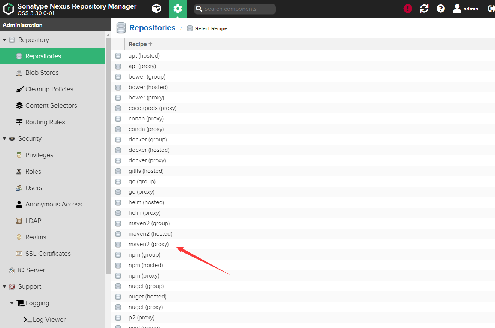Open the Administration gear icon

point(178,9)
